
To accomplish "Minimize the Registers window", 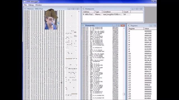I will (151, 26).
